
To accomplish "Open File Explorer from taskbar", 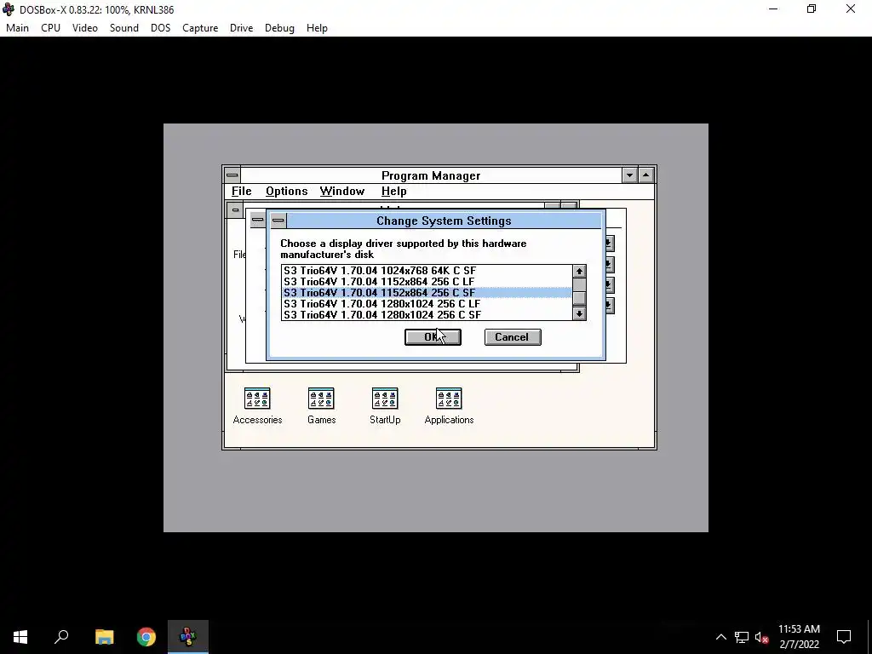I will (104, 637).
